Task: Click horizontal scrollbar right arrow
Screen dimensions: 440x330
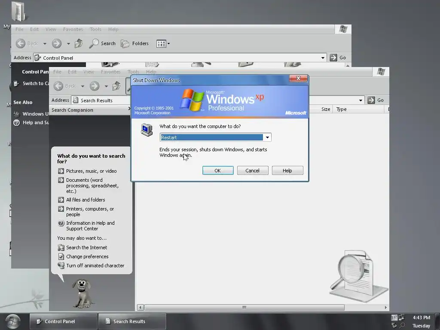Action: click(x=386, y=308)
